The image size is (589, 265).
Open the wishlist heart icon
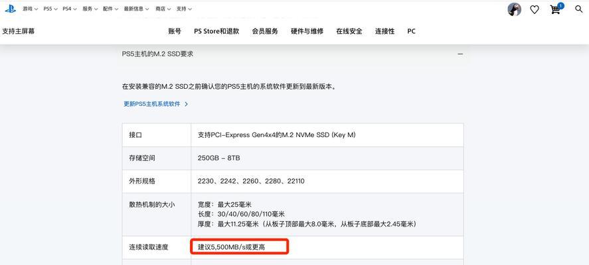(535, 10)
